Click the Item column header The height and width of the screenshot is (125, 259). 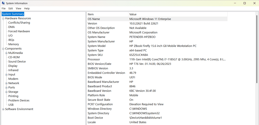(108, 14)
